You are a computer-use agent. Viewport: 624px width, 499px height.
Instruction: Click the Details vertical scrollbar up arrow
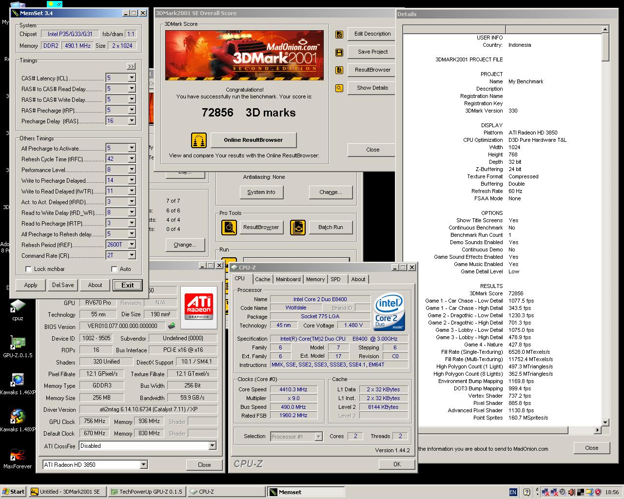click(605, 30)
